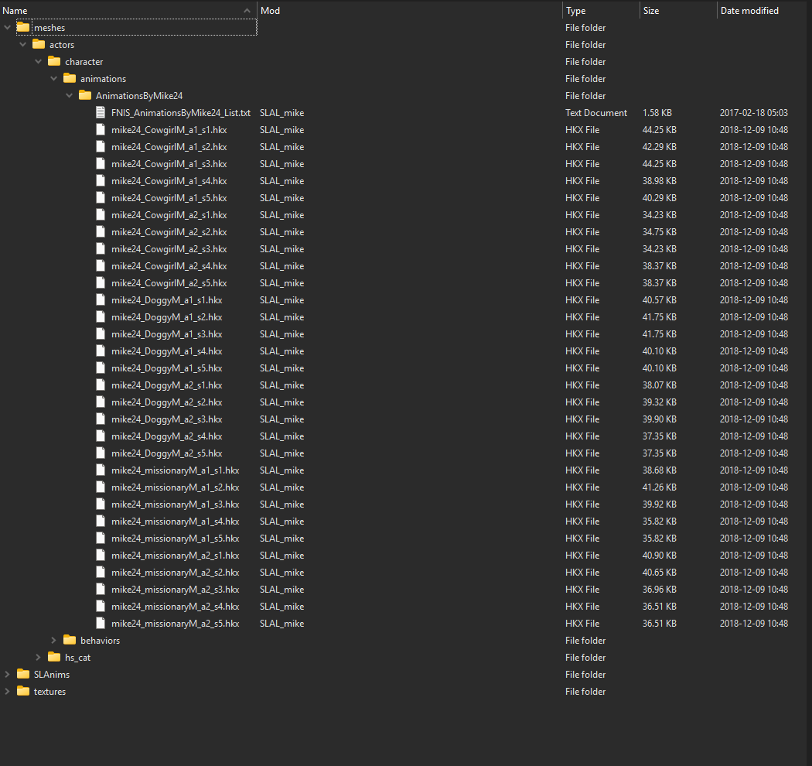Select the meshes folder name
This screenshot has width=812, height=766.
(x=49, y=28)
